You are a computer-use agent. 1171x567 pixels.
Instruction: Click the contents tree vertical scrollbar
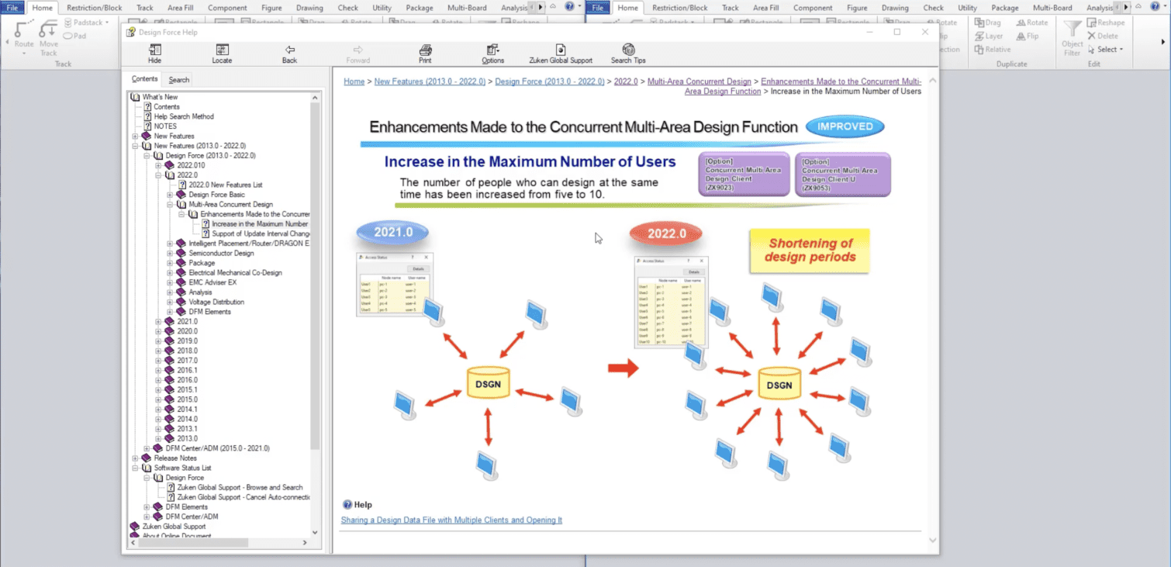(x=315, y=271)
